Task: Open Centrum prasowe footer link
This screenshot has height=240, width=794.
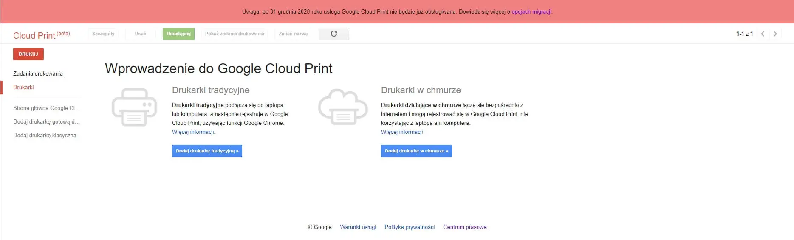Action: 465,227
